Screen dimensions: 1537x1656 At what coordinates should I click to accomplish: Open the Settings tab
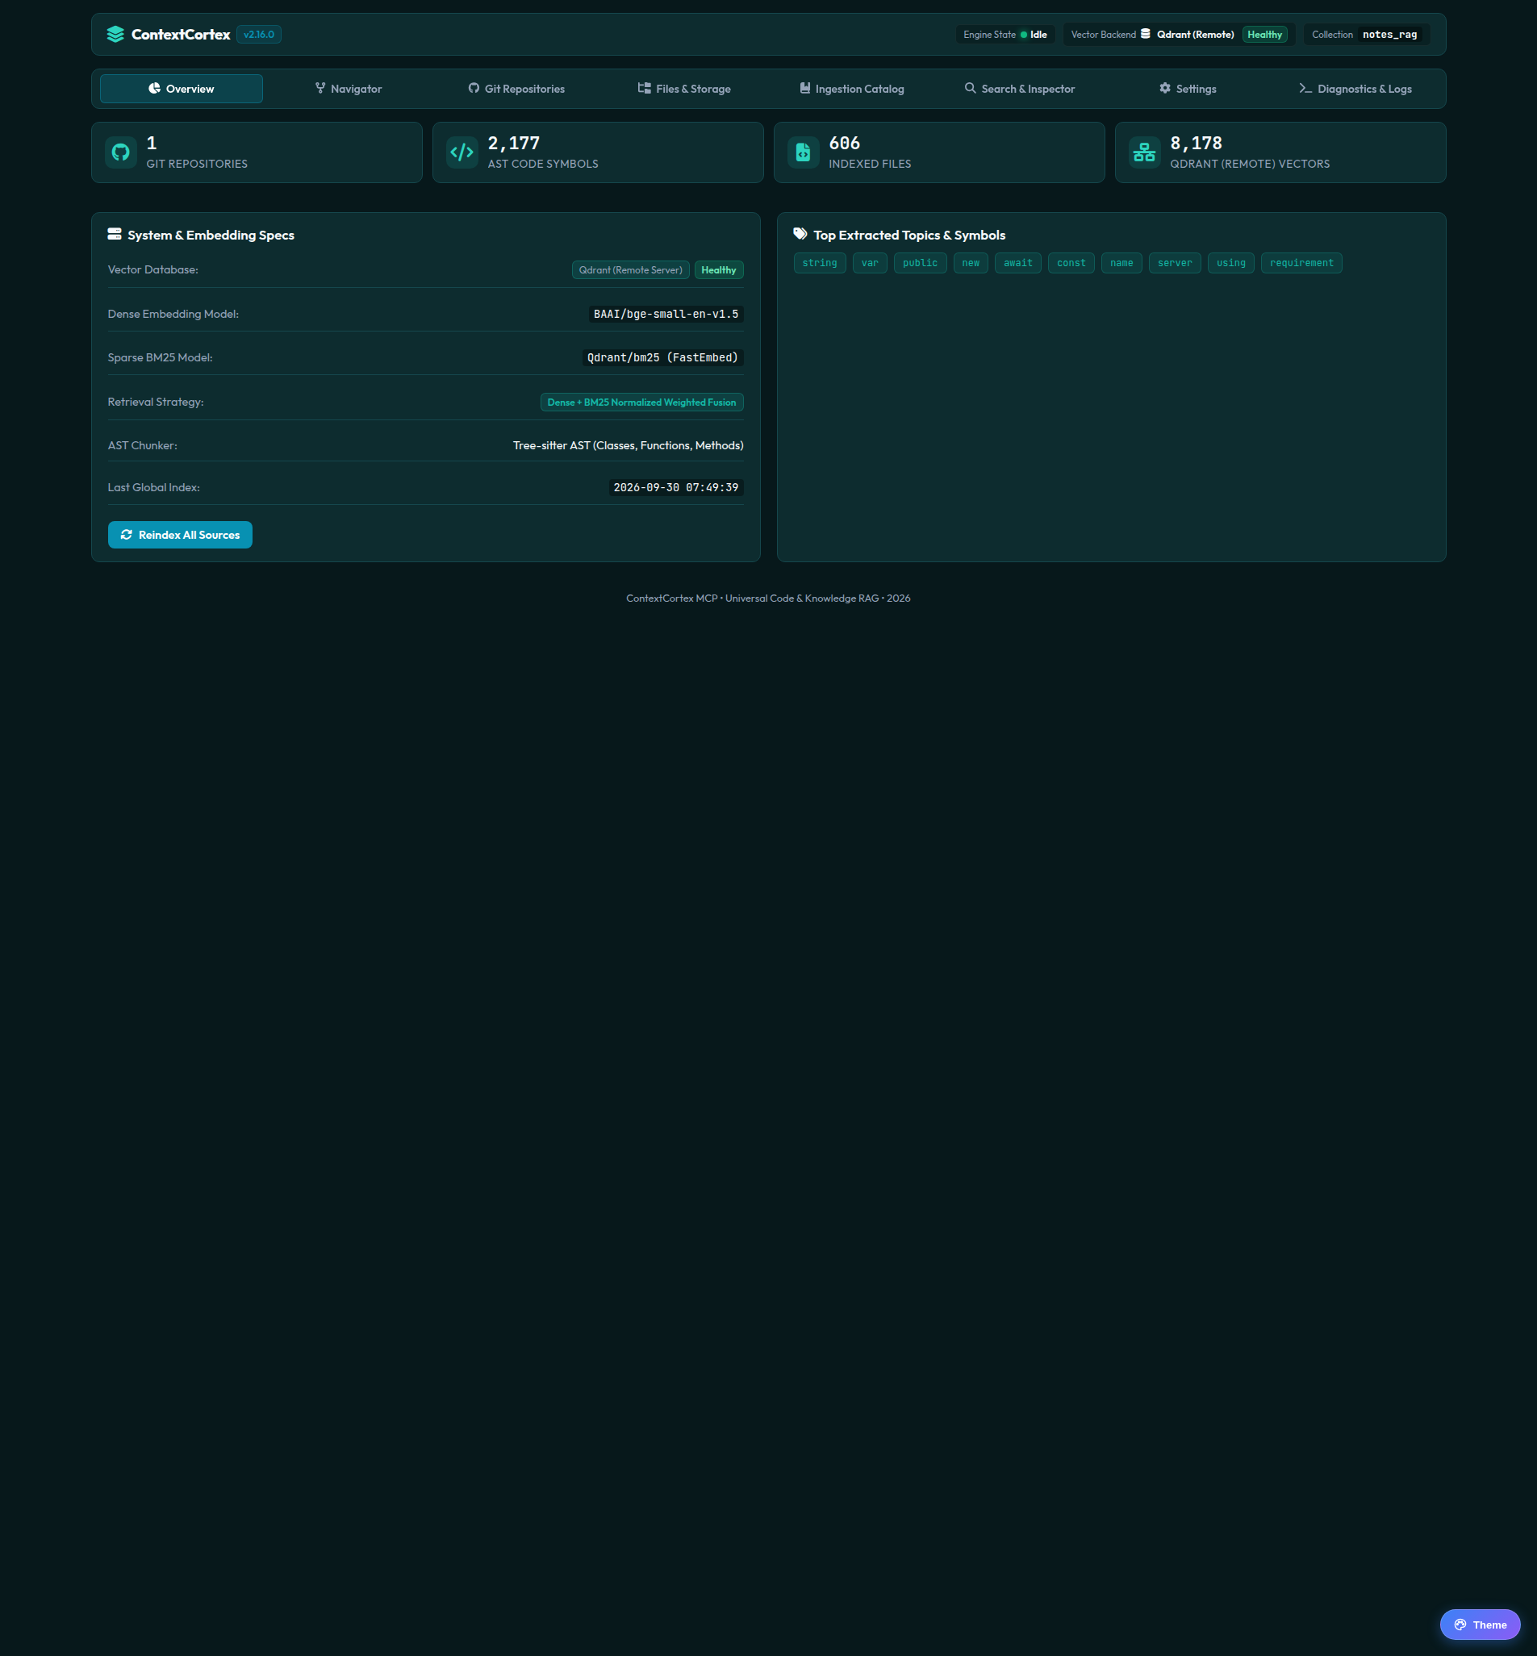click(x=1188, y=89)
